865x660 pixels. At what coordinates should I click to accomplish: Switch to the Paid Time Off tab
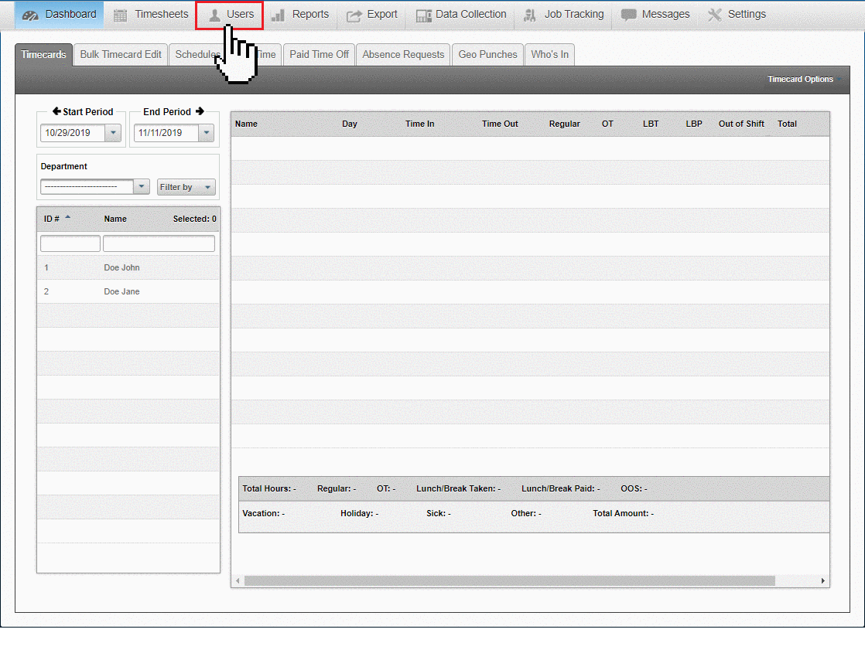(x=318, y=54)
